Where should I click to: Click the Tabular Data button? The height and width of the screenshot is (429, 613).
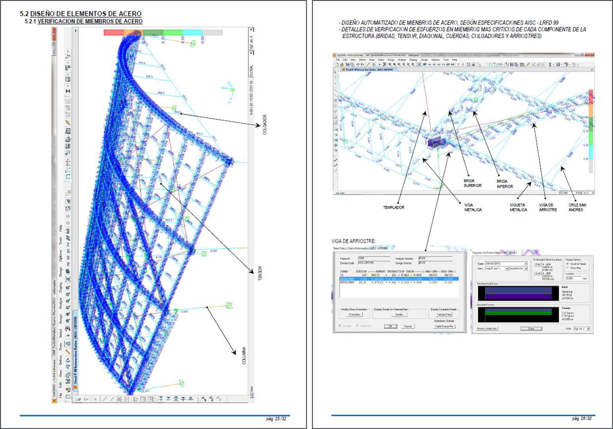444,315
